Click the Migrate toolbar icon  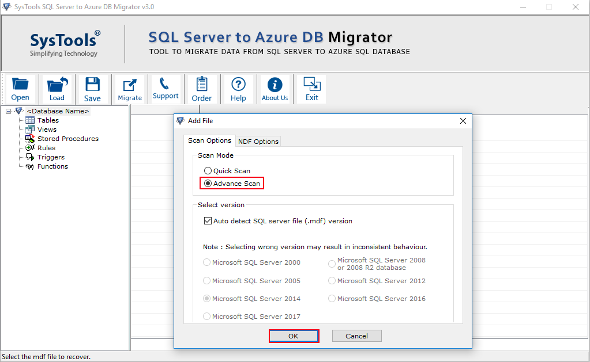click(130, 89)
